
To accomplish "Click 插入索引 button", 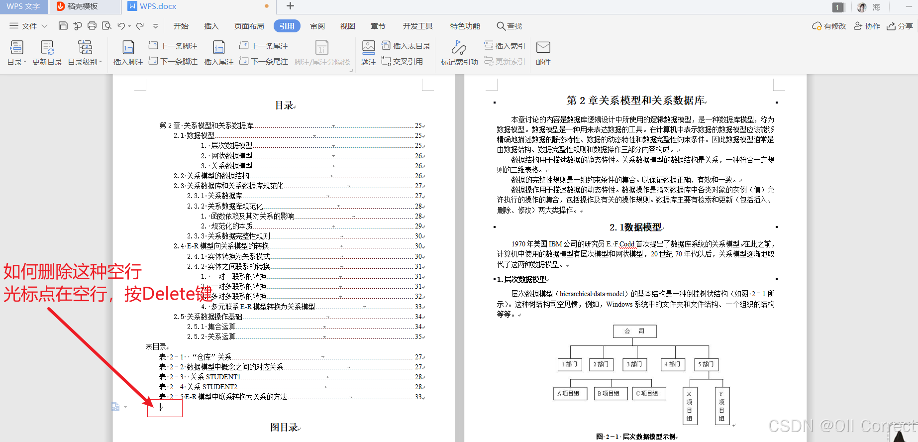I will 505,46.
